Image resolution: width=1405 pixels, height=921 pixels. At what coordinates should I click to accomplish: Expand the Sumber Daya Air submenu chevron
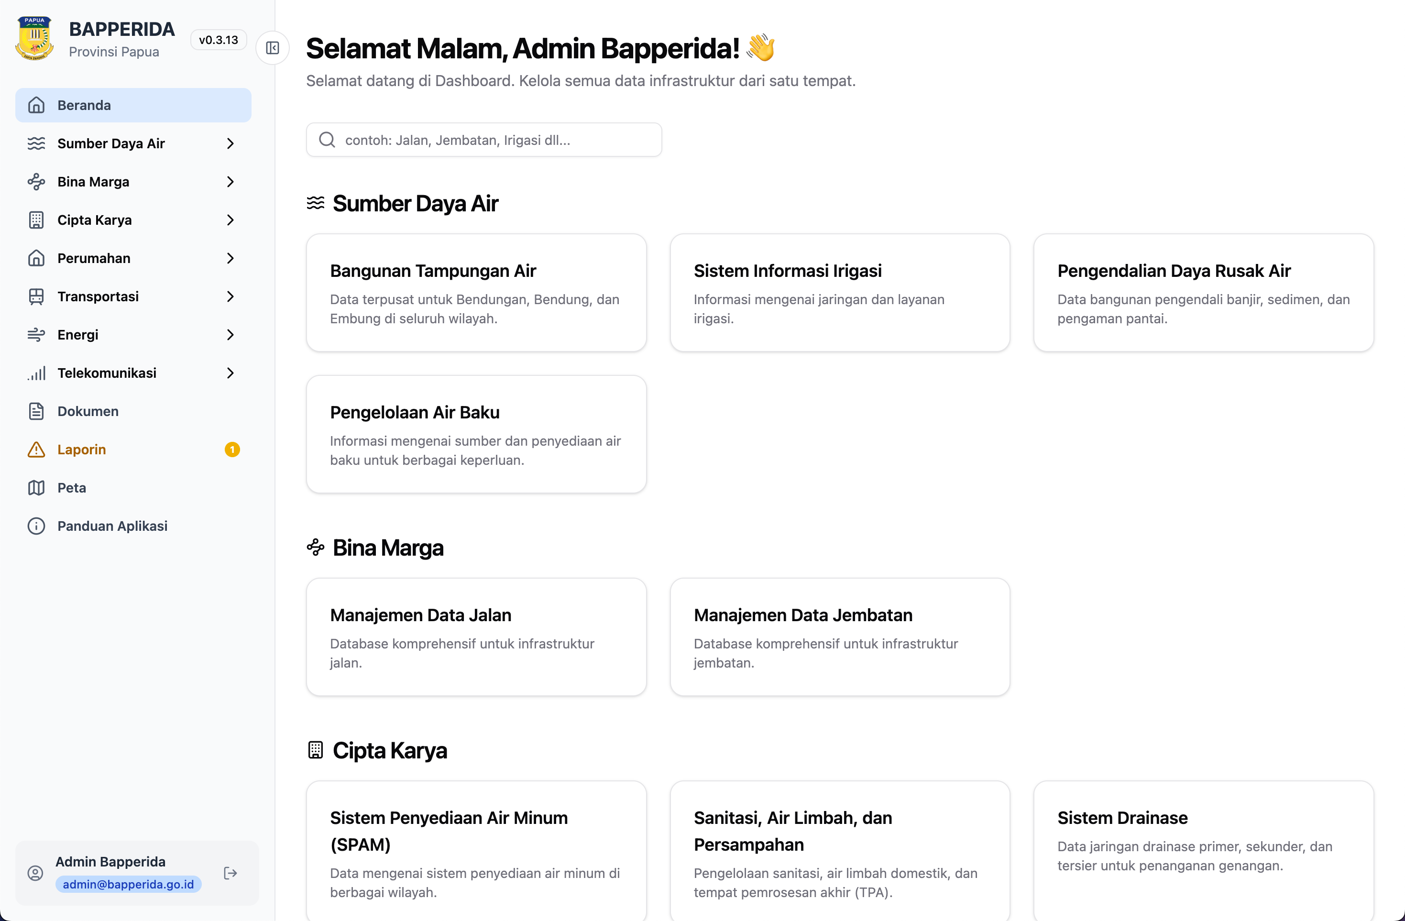pos(230,143)
